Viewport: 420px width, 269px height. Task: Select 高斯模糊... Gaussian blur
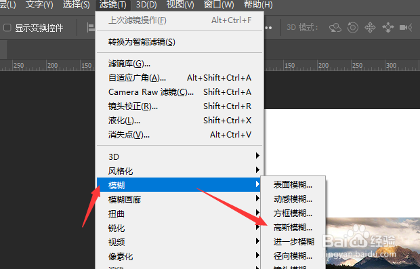coord(293,228)
